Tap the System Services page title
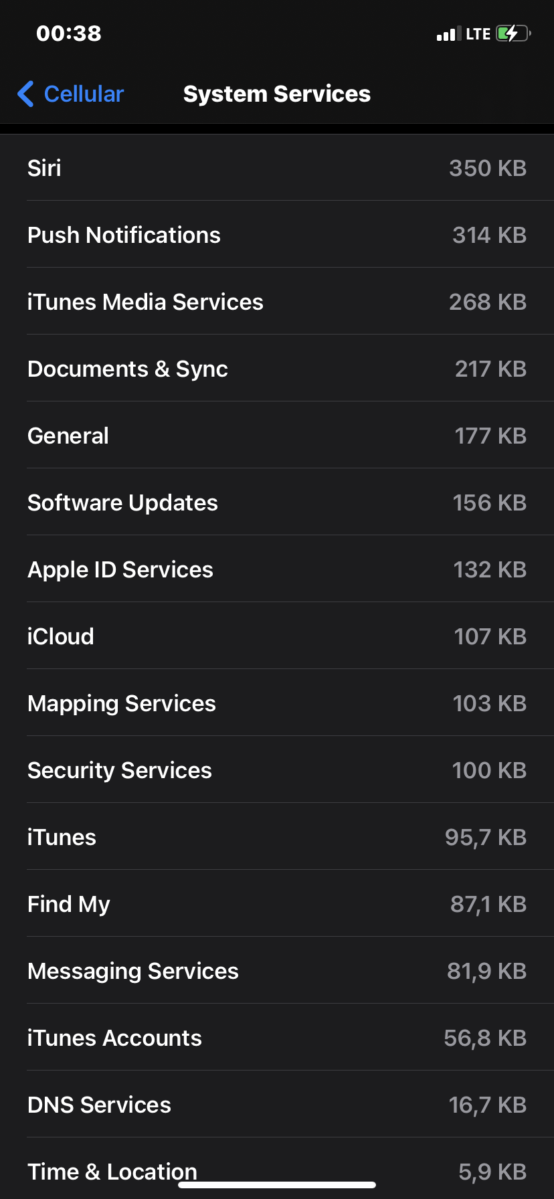The image size is (554, 1199). [x=277, y=94]
